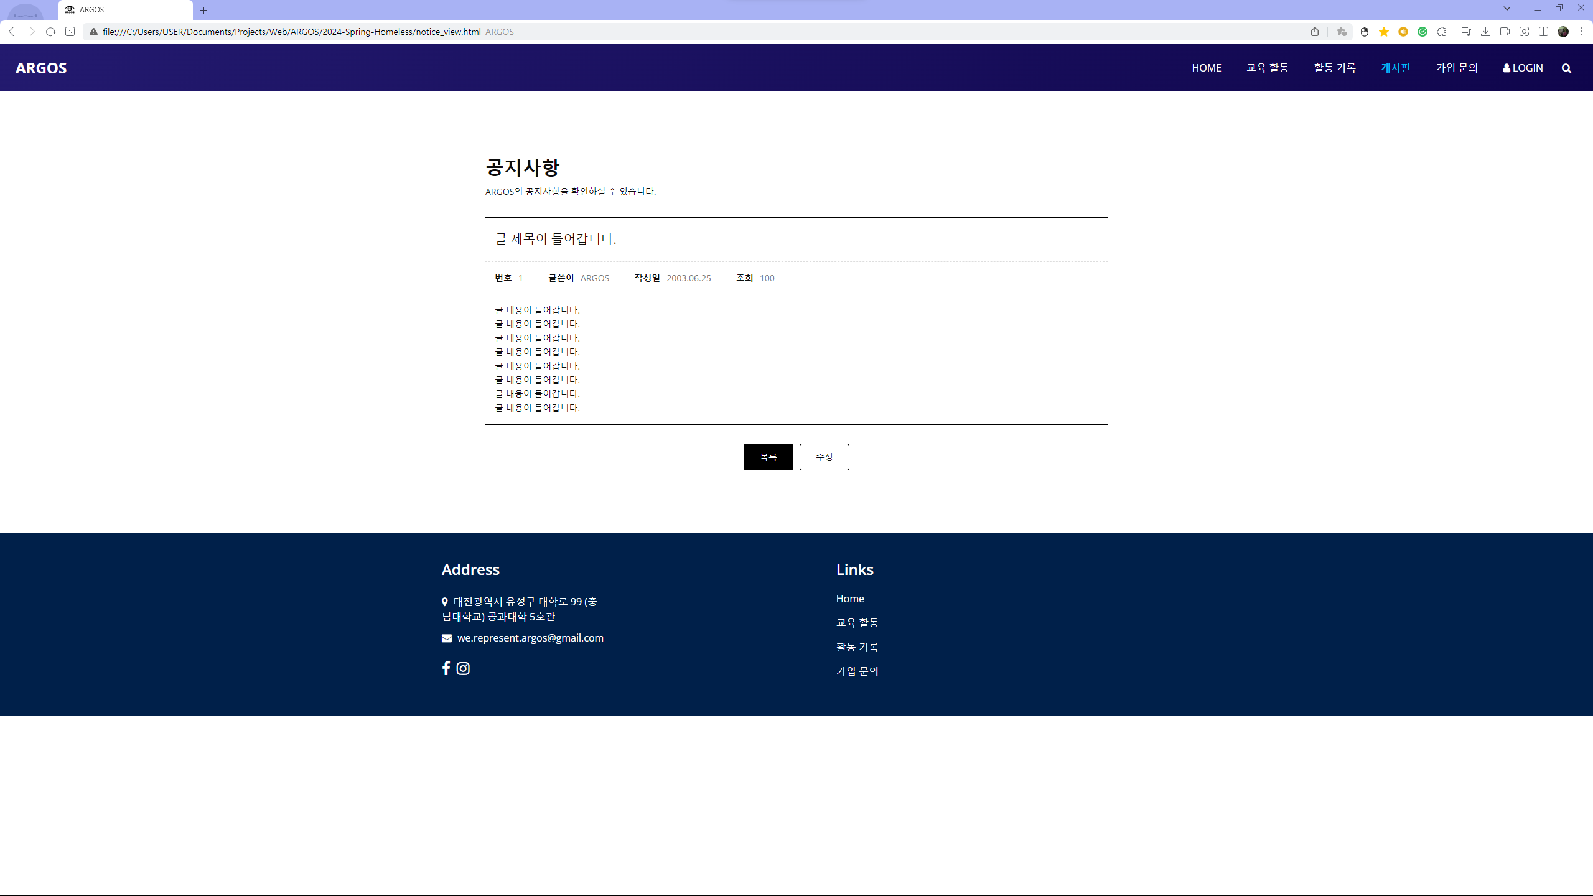Toggle the side panel icon
This screenshot has height=896, width=1593.
point(1543,32)
